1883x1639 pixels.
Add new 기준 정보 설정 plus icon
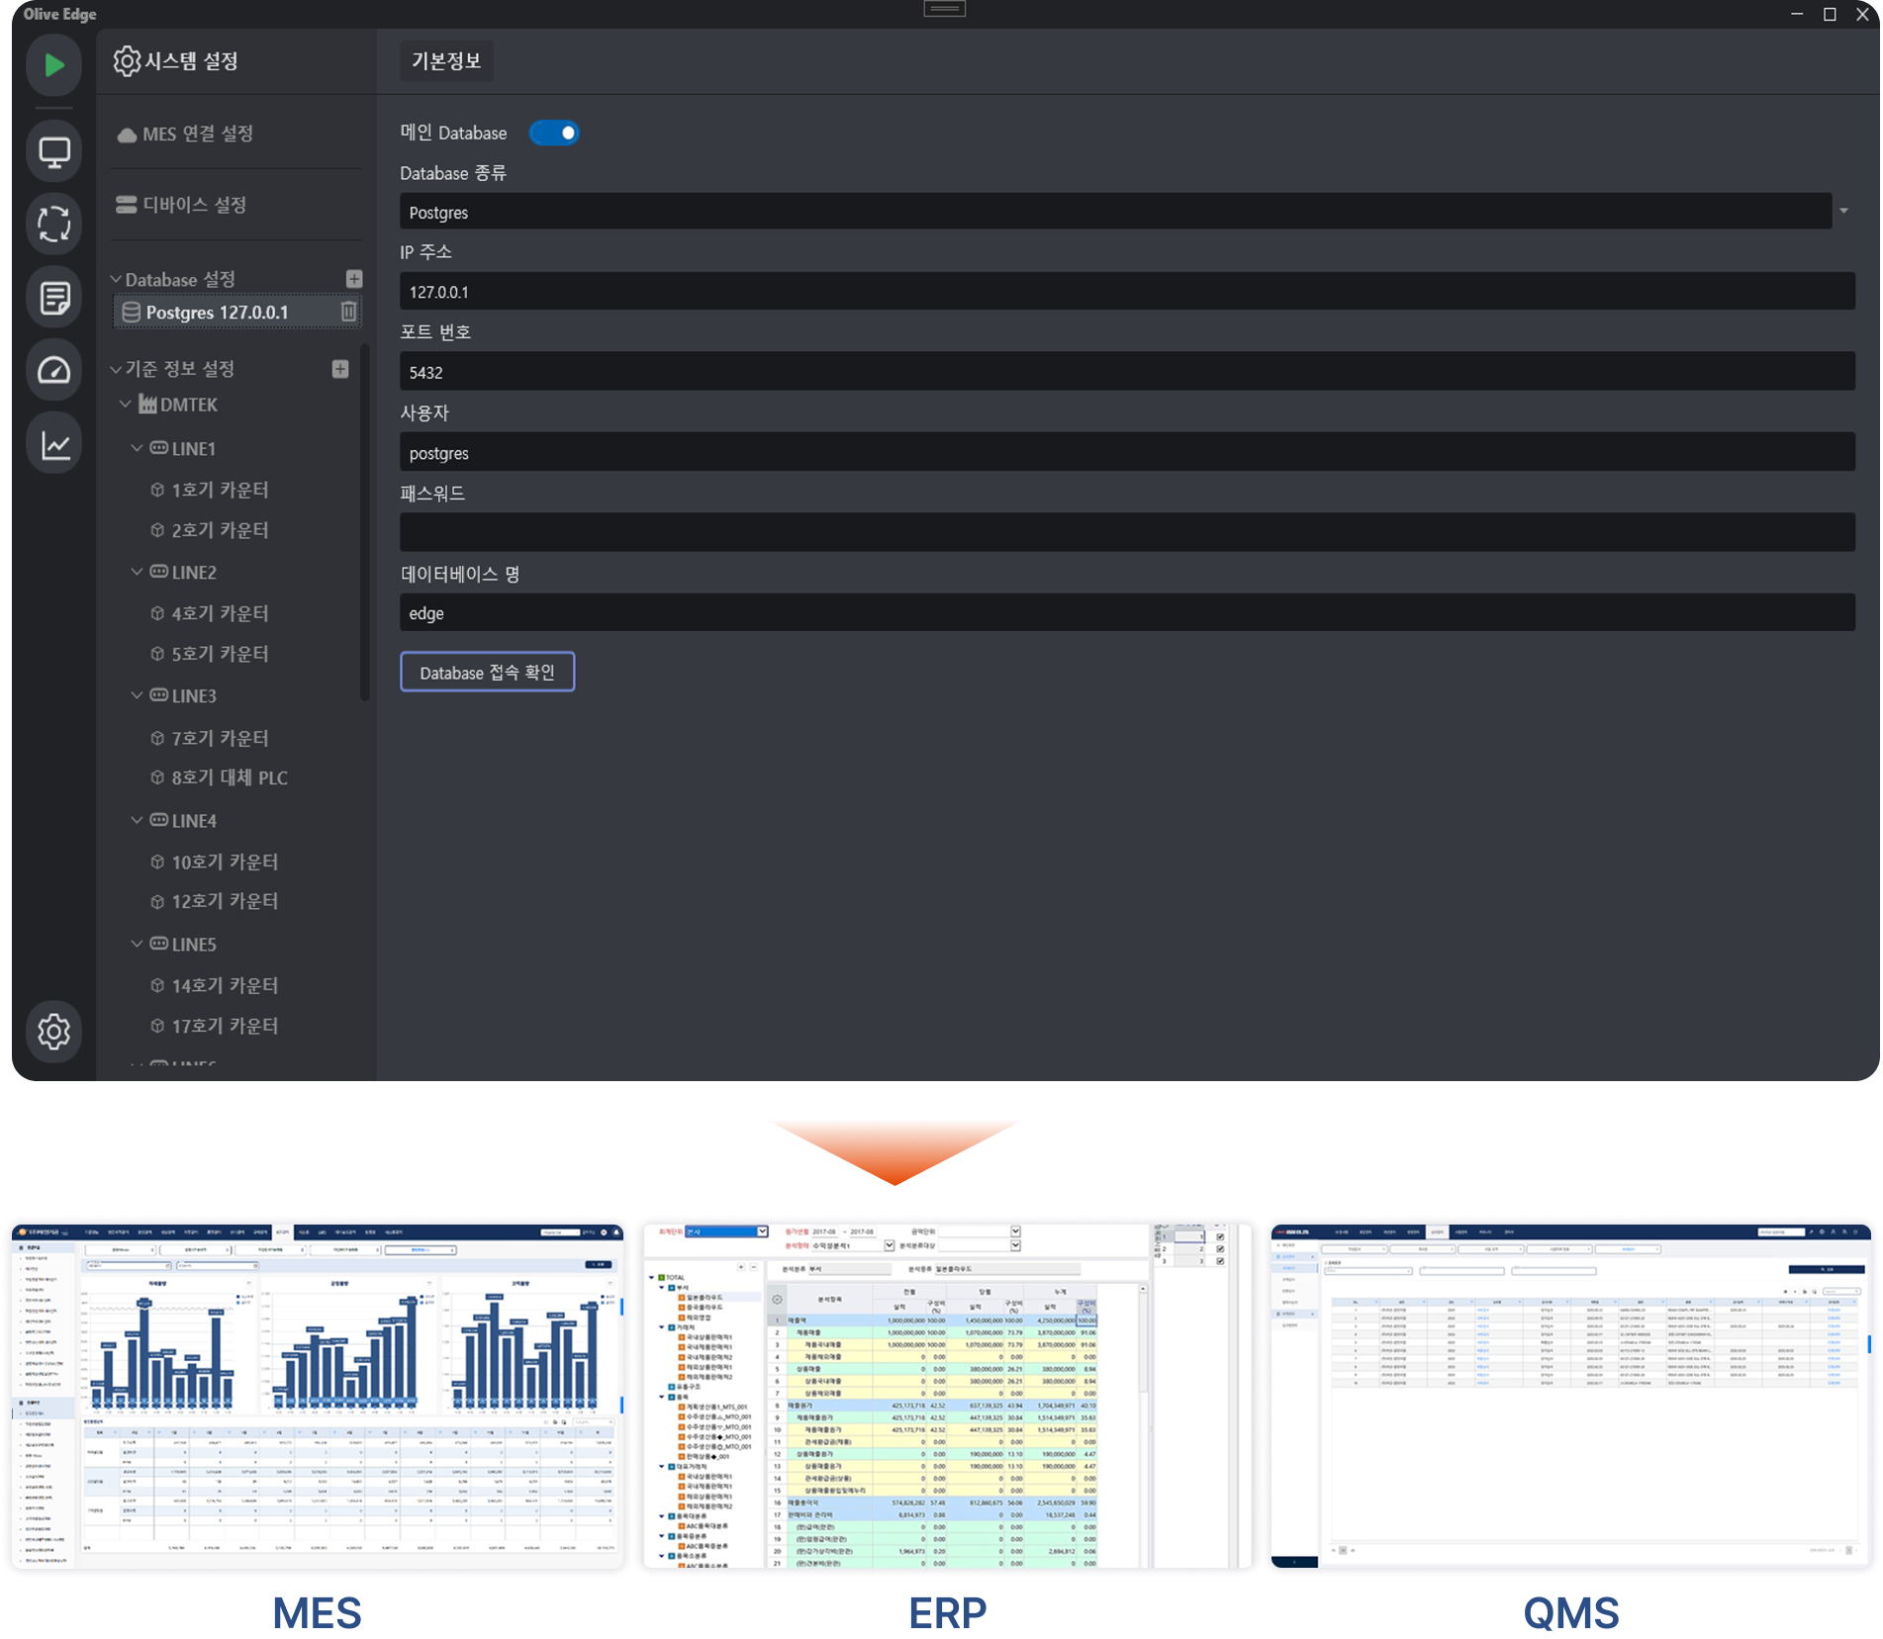pos(340,369)
